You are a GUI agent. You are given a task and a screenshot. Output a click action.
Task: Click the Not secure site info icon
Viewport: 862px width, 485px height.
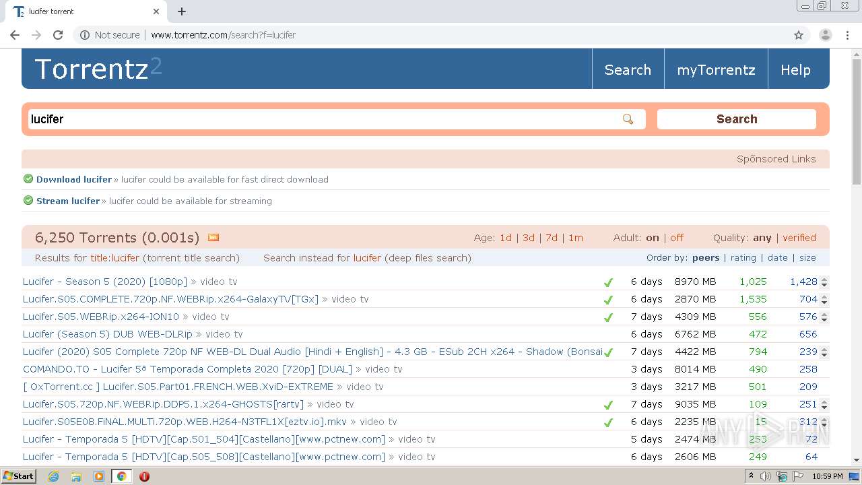pos(85,35)
